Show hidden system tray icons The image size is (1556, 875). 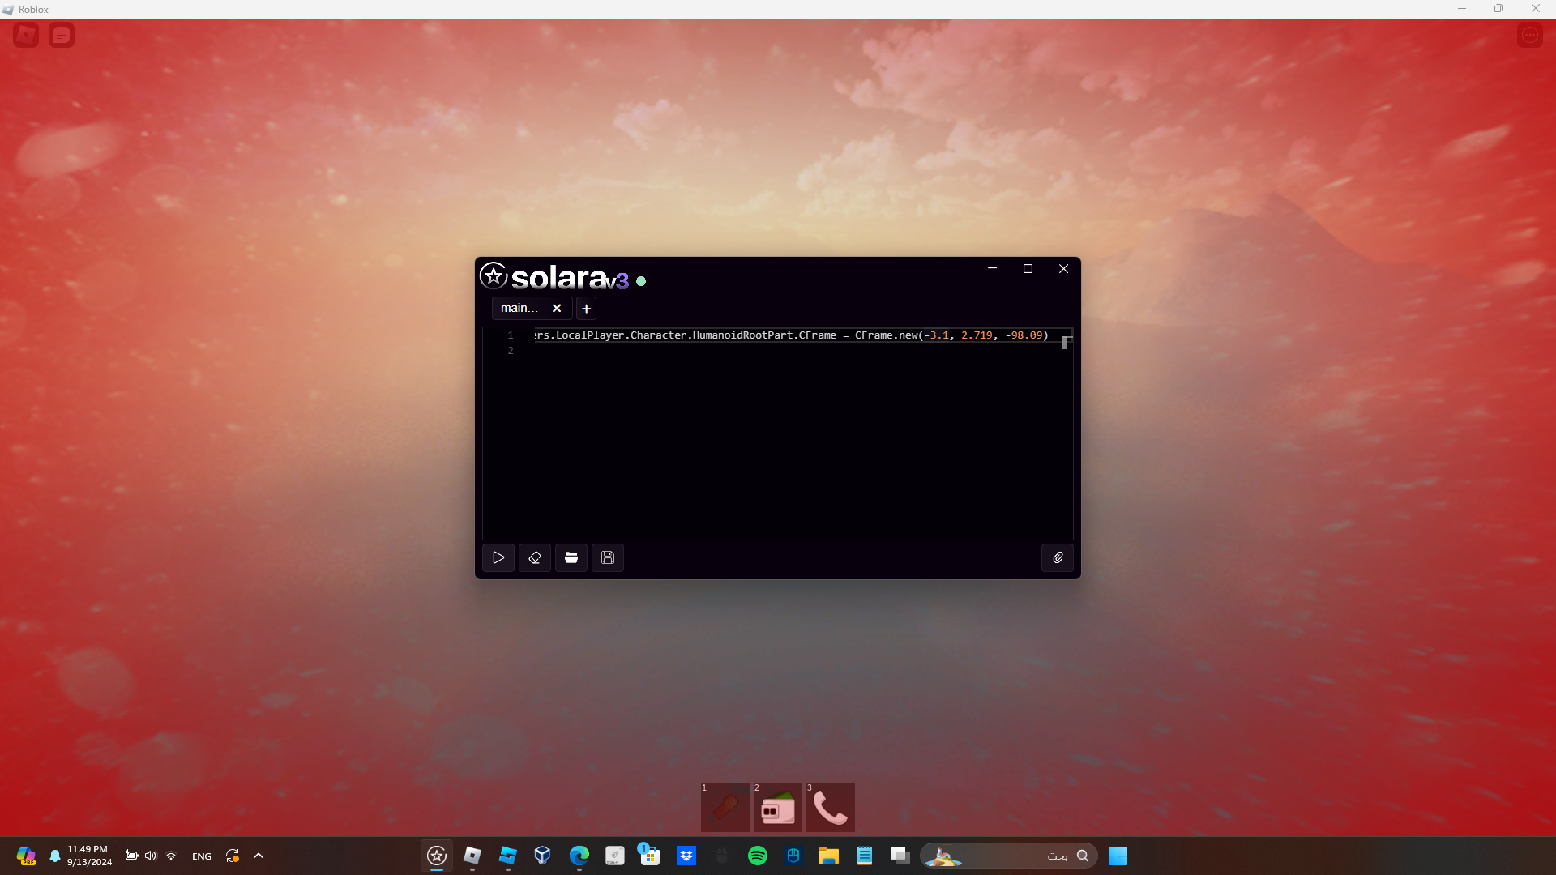pos(259,856)
